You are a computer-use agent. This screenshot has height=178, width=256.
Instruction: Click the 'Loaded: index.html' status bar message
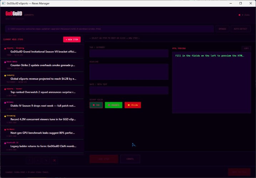tap(27, 172)
